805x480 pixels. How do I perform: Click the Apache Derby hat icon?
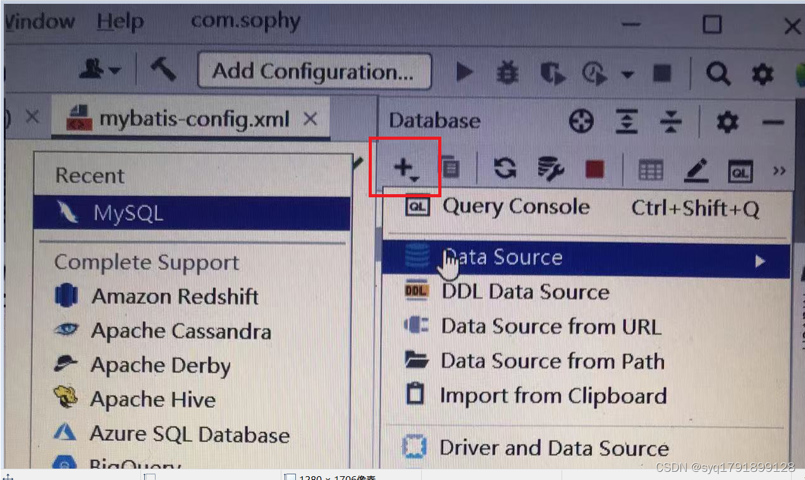tap(65, 363)
